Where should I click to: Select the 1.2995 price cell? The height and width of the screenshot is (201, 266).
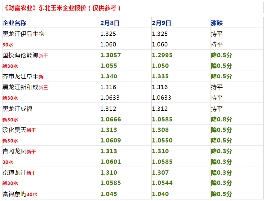pos(162,55)
